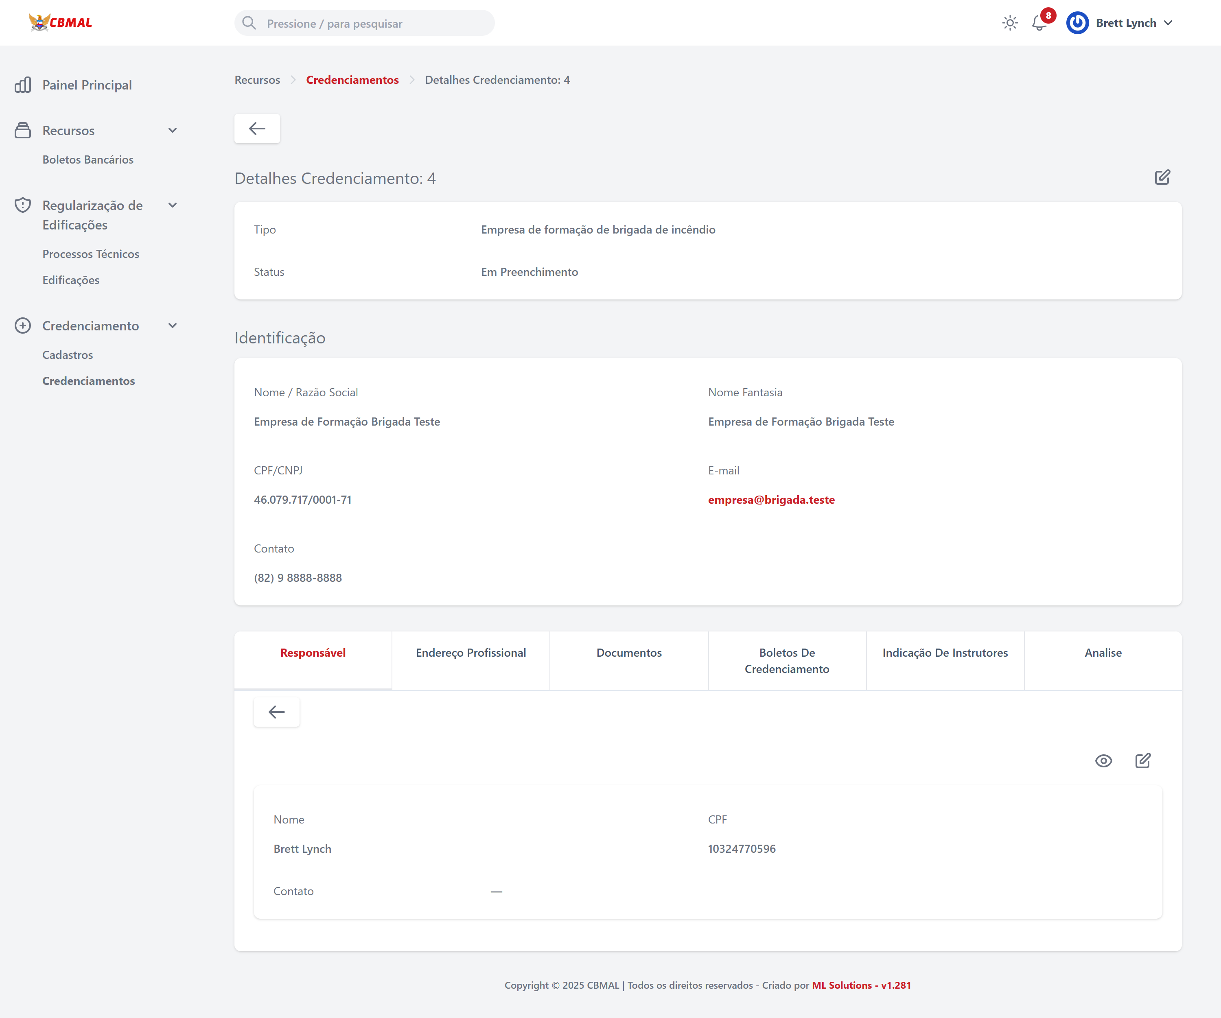Image resolution: width=1221 pixels, height=1018 pixels.
Task: Click back arrow below breadcrumb
Action: click(x=257, y=129)
